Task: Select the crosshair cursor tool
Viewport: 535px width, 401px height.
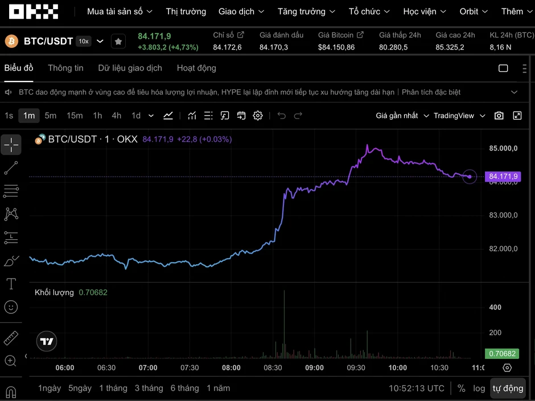Action: (x=11, y=145)
